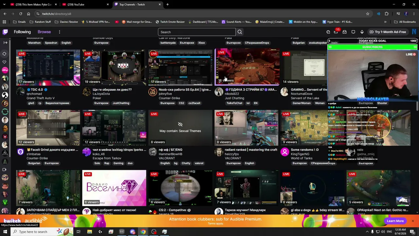Open the HammerBlowHB channel link
The image size is (419, 236).
(170, 154)
